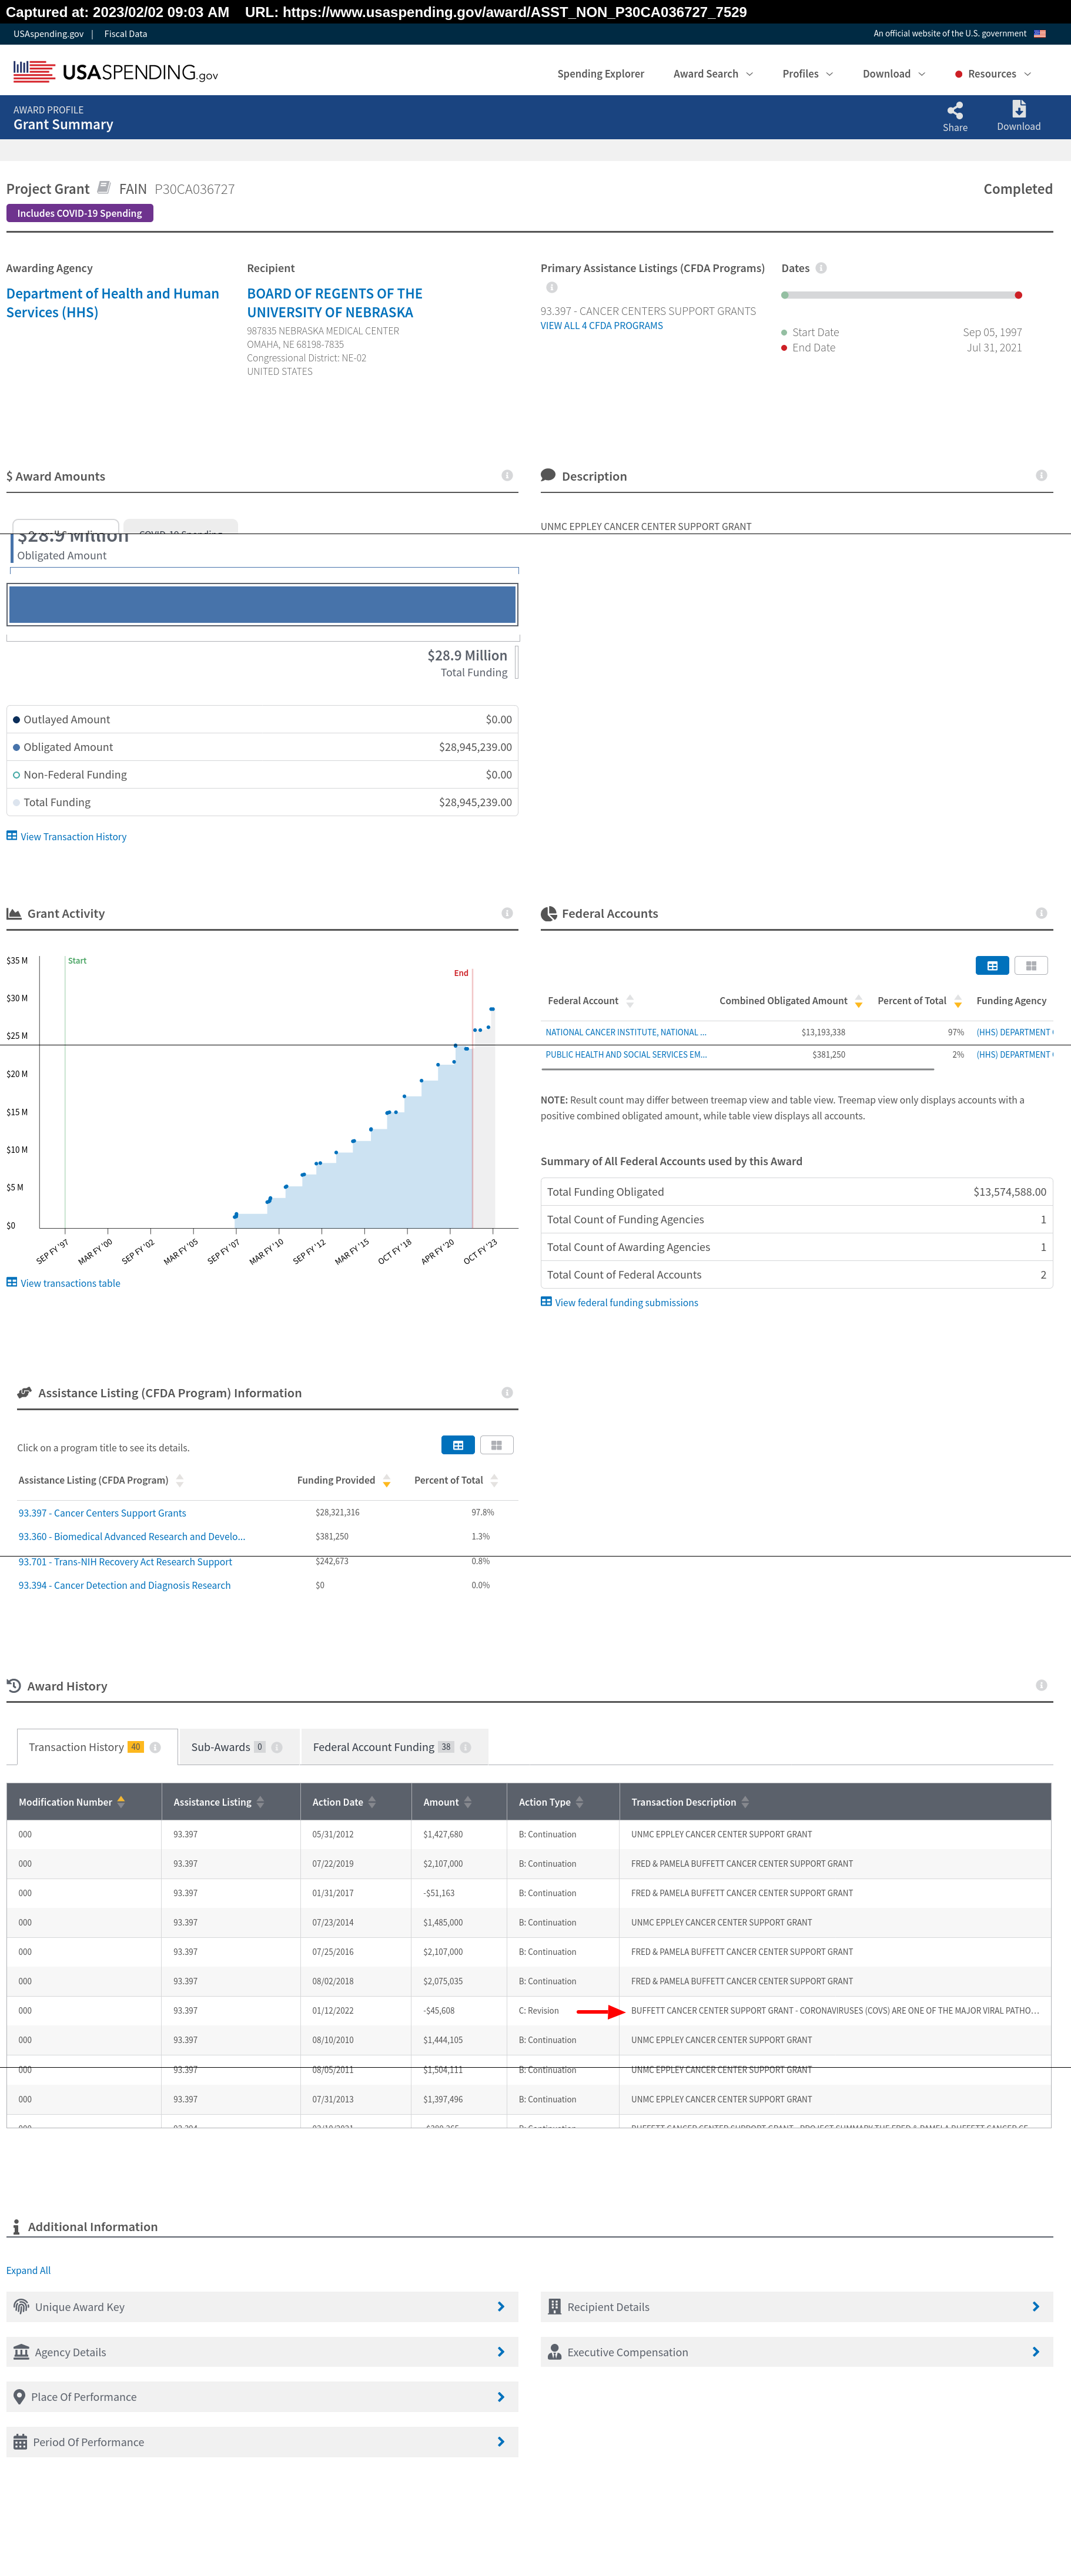1071x2576 pixels.
Task: Click the project grant glossary book icon
Action: pyautogui.click(x=104, y=188)
